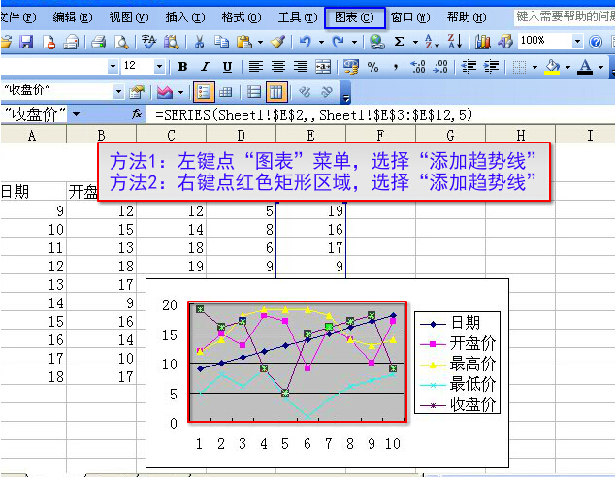615x477 pixels.
Task: Open Print Preview magnifier icon
Action: [x=121, y=42]
